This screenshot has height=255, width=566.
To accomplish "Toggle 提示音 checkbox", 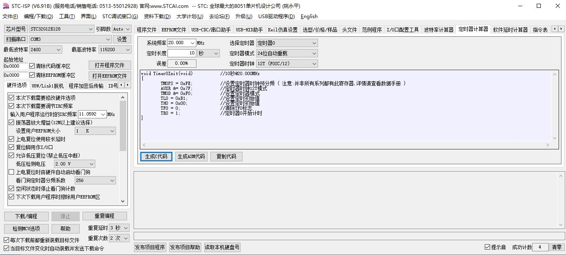I will [487, 247].
